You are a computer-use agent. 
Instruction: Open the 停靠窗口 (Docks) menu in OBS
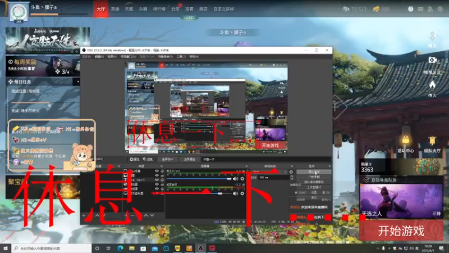point(128,57)
